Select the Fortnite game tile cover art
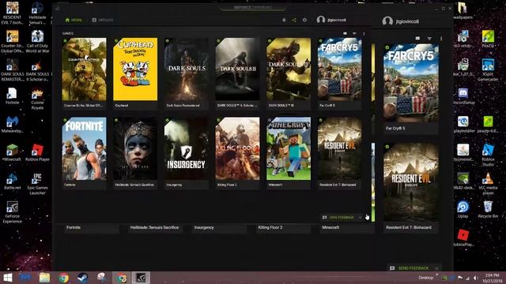The height and width of the screenshot is (284, 506). click(84, 148)
